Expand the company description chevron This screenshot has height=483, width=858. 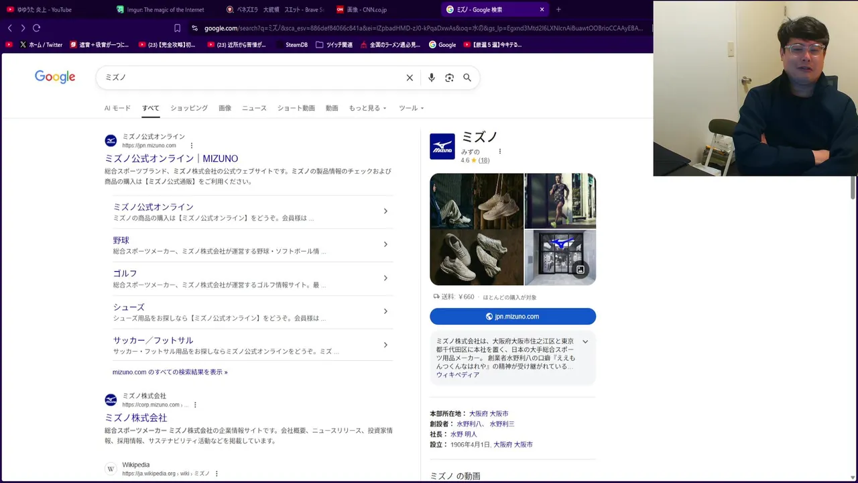[585, 341]
